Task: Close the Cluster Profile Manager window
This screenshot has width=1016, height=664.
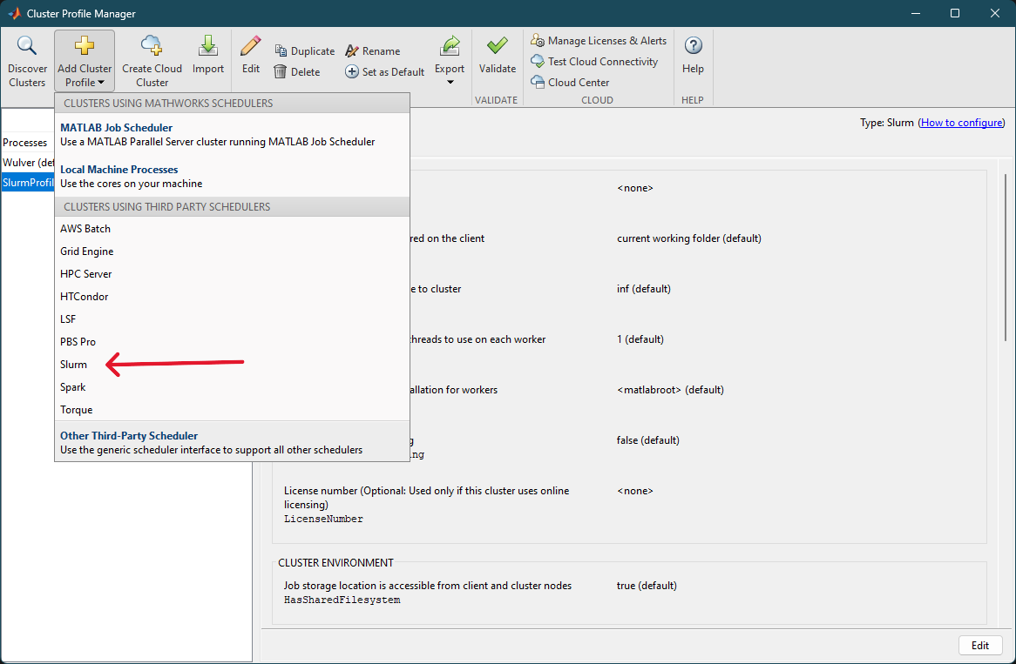Action: (994, 13)
